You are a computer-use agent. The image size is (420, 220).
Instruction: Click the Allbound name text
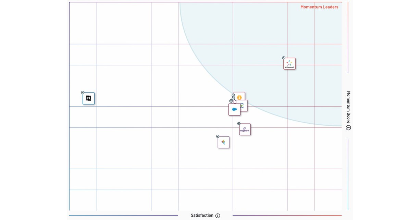(289, 66)
